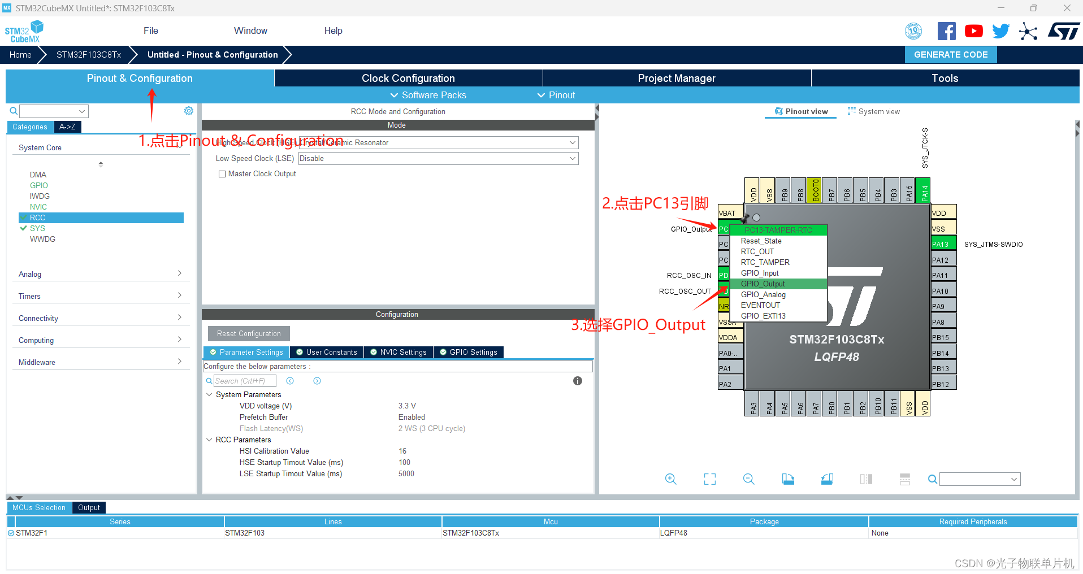Focus the parameter search field

[246, 381]
